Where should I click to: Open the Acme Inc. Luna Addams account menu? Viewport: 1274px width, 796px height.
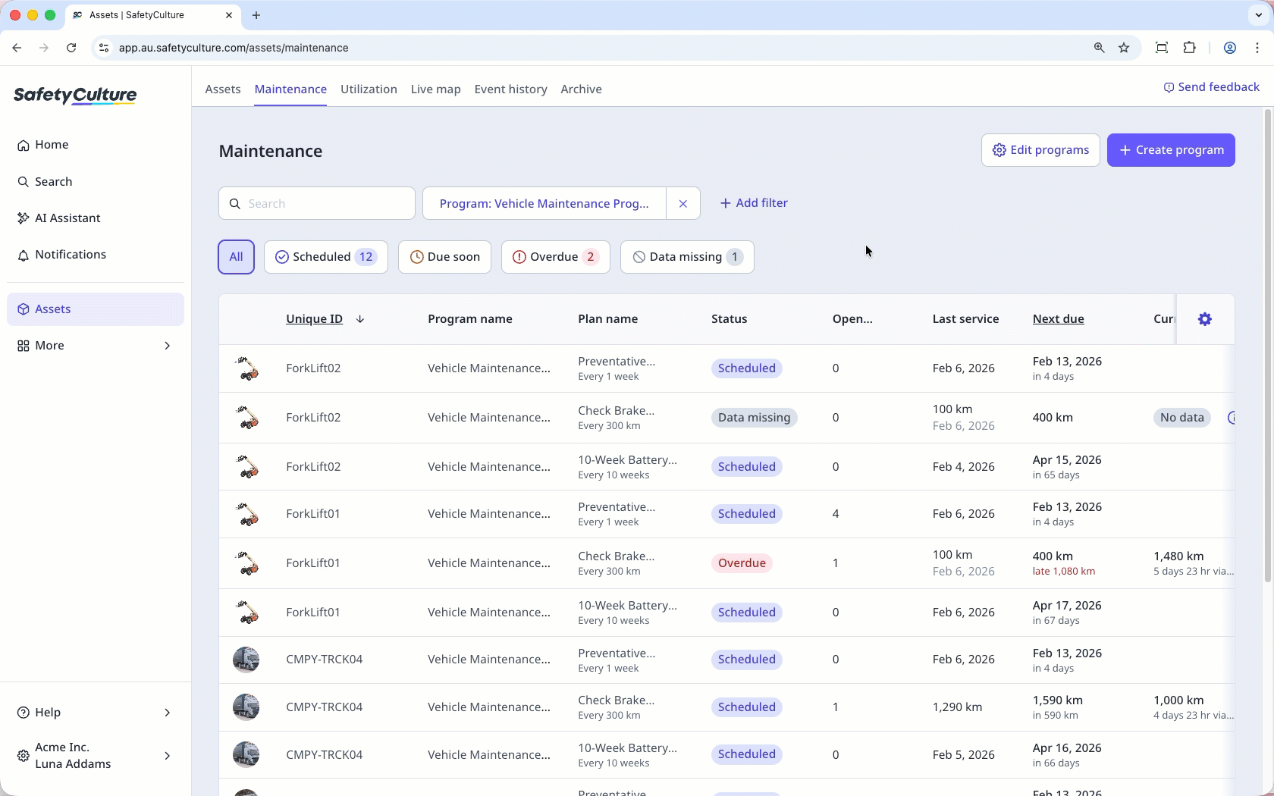coord(96,756)
